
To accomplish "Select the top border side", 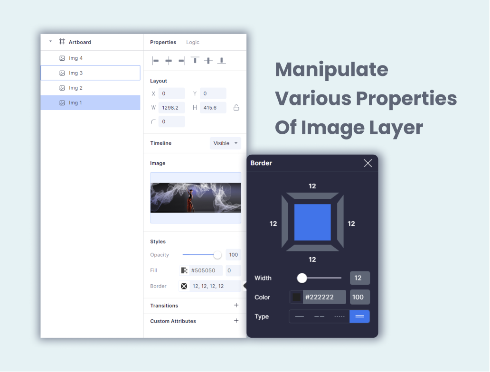I will tap(312, 196).
